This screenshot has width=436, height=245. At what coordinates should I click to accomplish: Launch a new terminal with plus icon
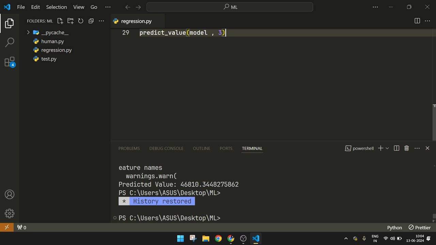point(380,148)
